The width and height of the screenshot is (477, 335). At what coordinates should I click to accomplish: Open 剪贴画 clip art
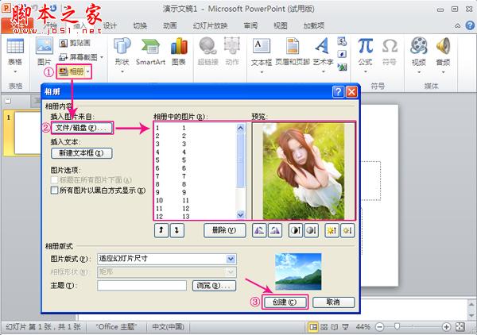76,43
